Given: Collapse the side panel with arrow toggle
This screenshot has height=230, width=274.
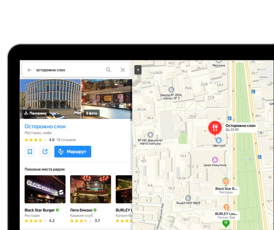Looking at the screenshot, I should [x=138, y=70].
